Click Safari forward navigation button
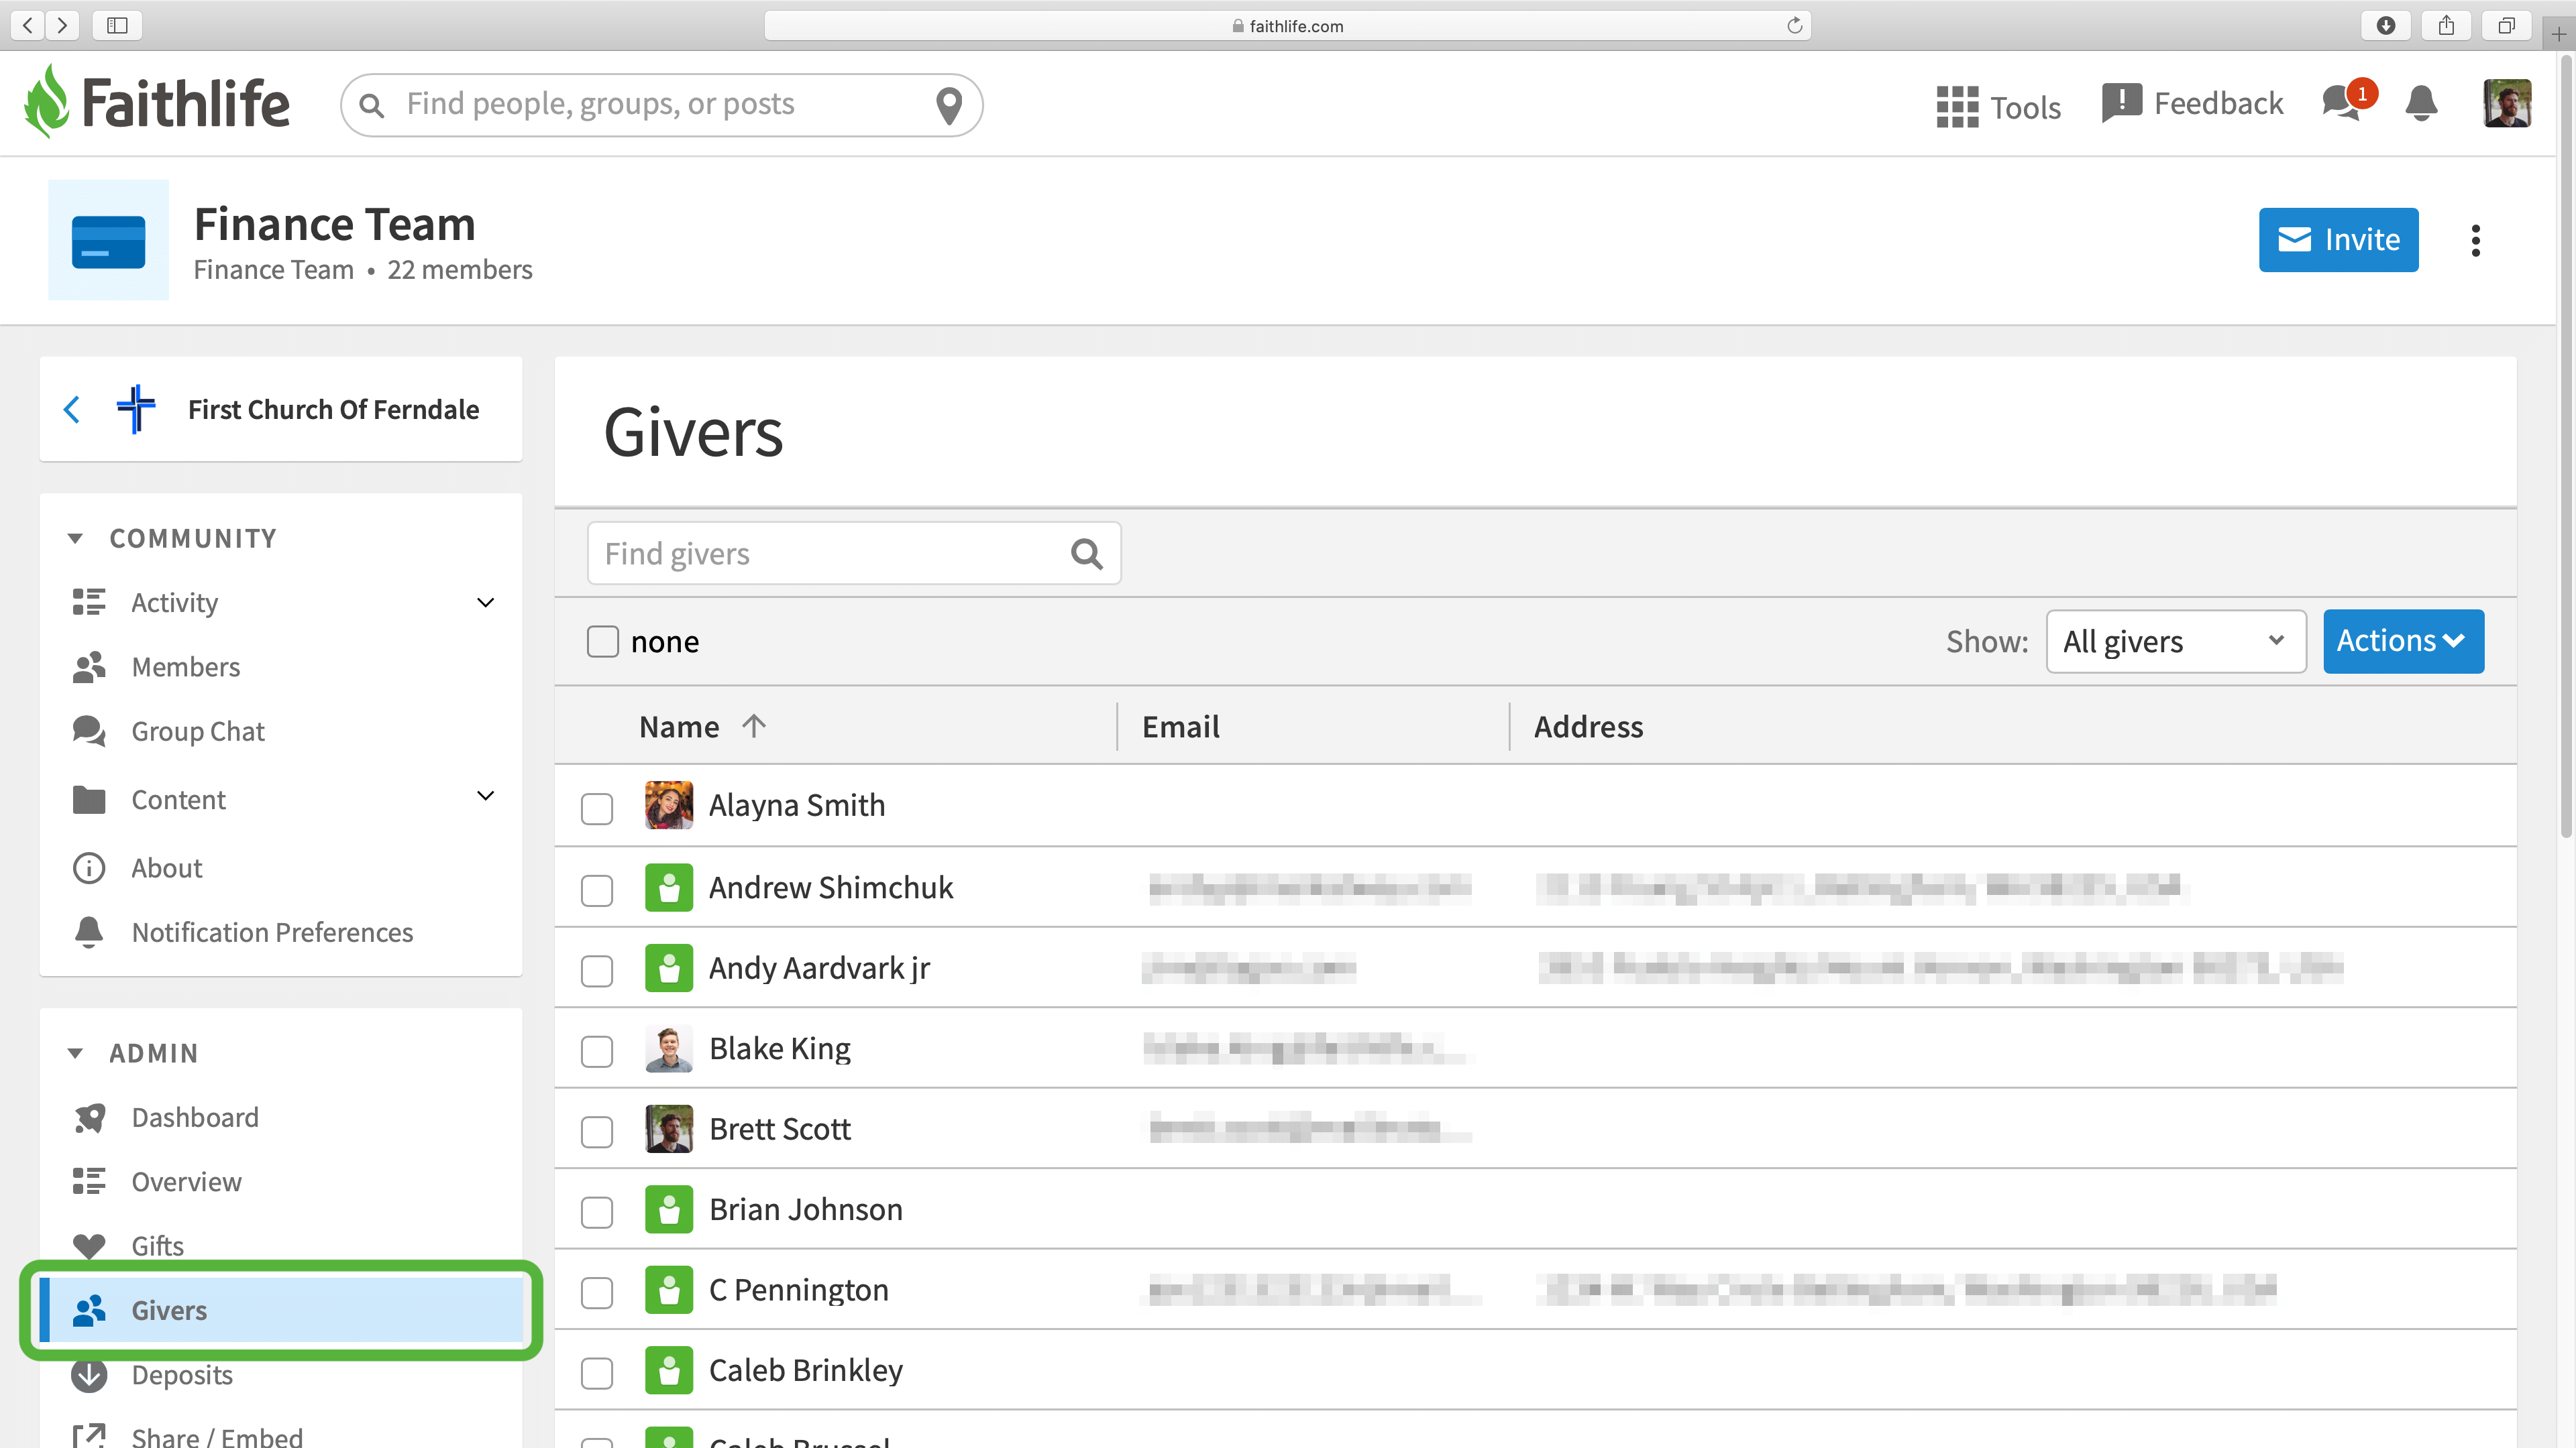This screenshot has height=1448, width=2576. click(x=62, y=25)
